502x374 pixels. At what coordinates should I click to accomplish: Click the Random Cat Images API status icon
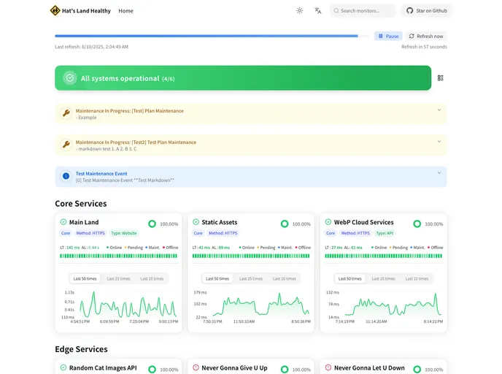[63, 367]
